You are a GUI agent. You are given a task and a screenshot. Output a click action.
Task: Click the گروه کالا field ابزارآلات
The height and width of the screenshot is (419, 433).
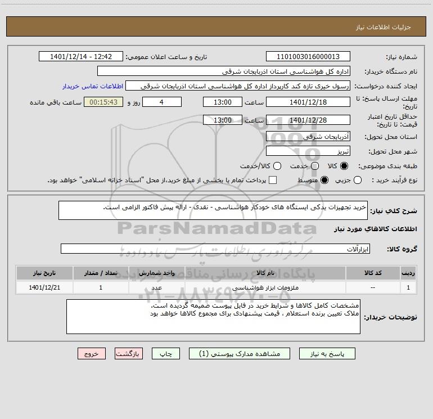[215, 249]
